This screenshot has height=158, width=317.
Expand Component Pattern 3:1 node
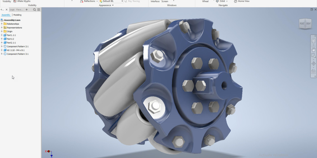point(2,54)
